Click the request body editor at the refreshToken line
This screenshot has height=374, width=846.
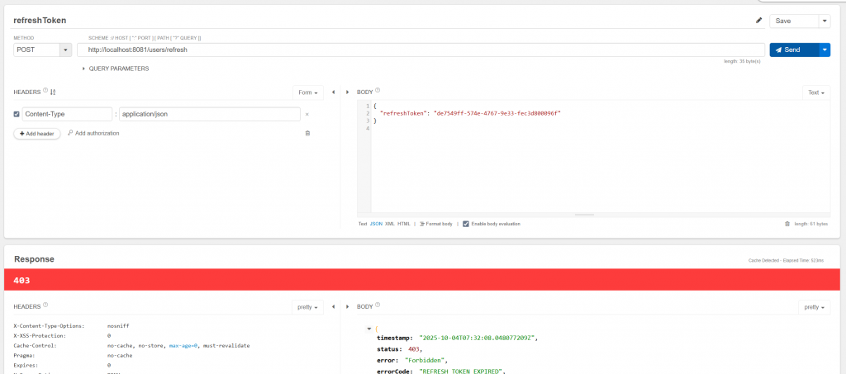(x=470, y=113)
